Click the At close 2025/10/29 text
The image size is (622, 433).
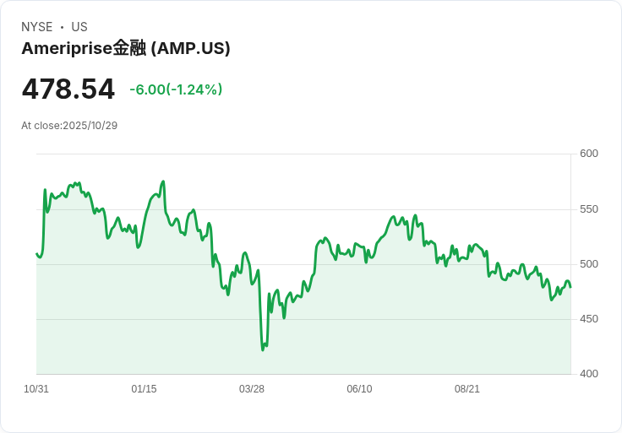click(69, 126)
